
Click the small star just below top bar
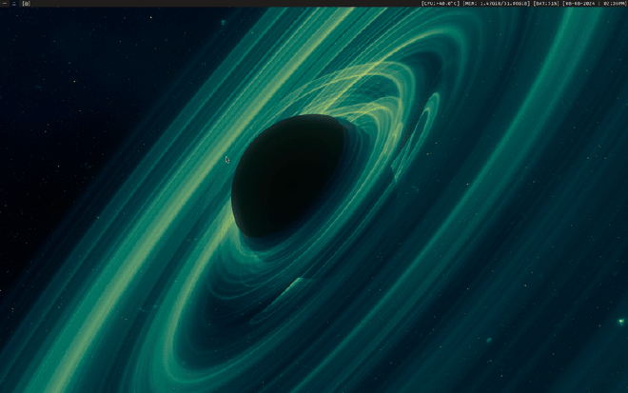[x=223, y=22]
